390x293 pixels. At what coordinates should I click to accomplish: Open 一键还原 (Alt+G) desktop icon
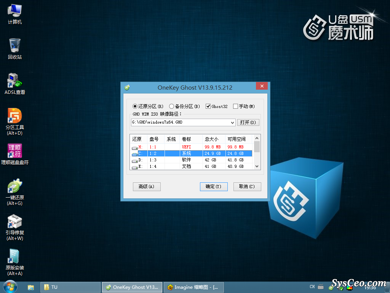pyautogui.click(x=15, y=192)
